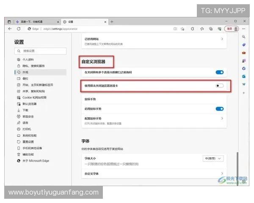Open the games icon in sidebar
This screenshot has height=203, width=254.
(244, 60)
